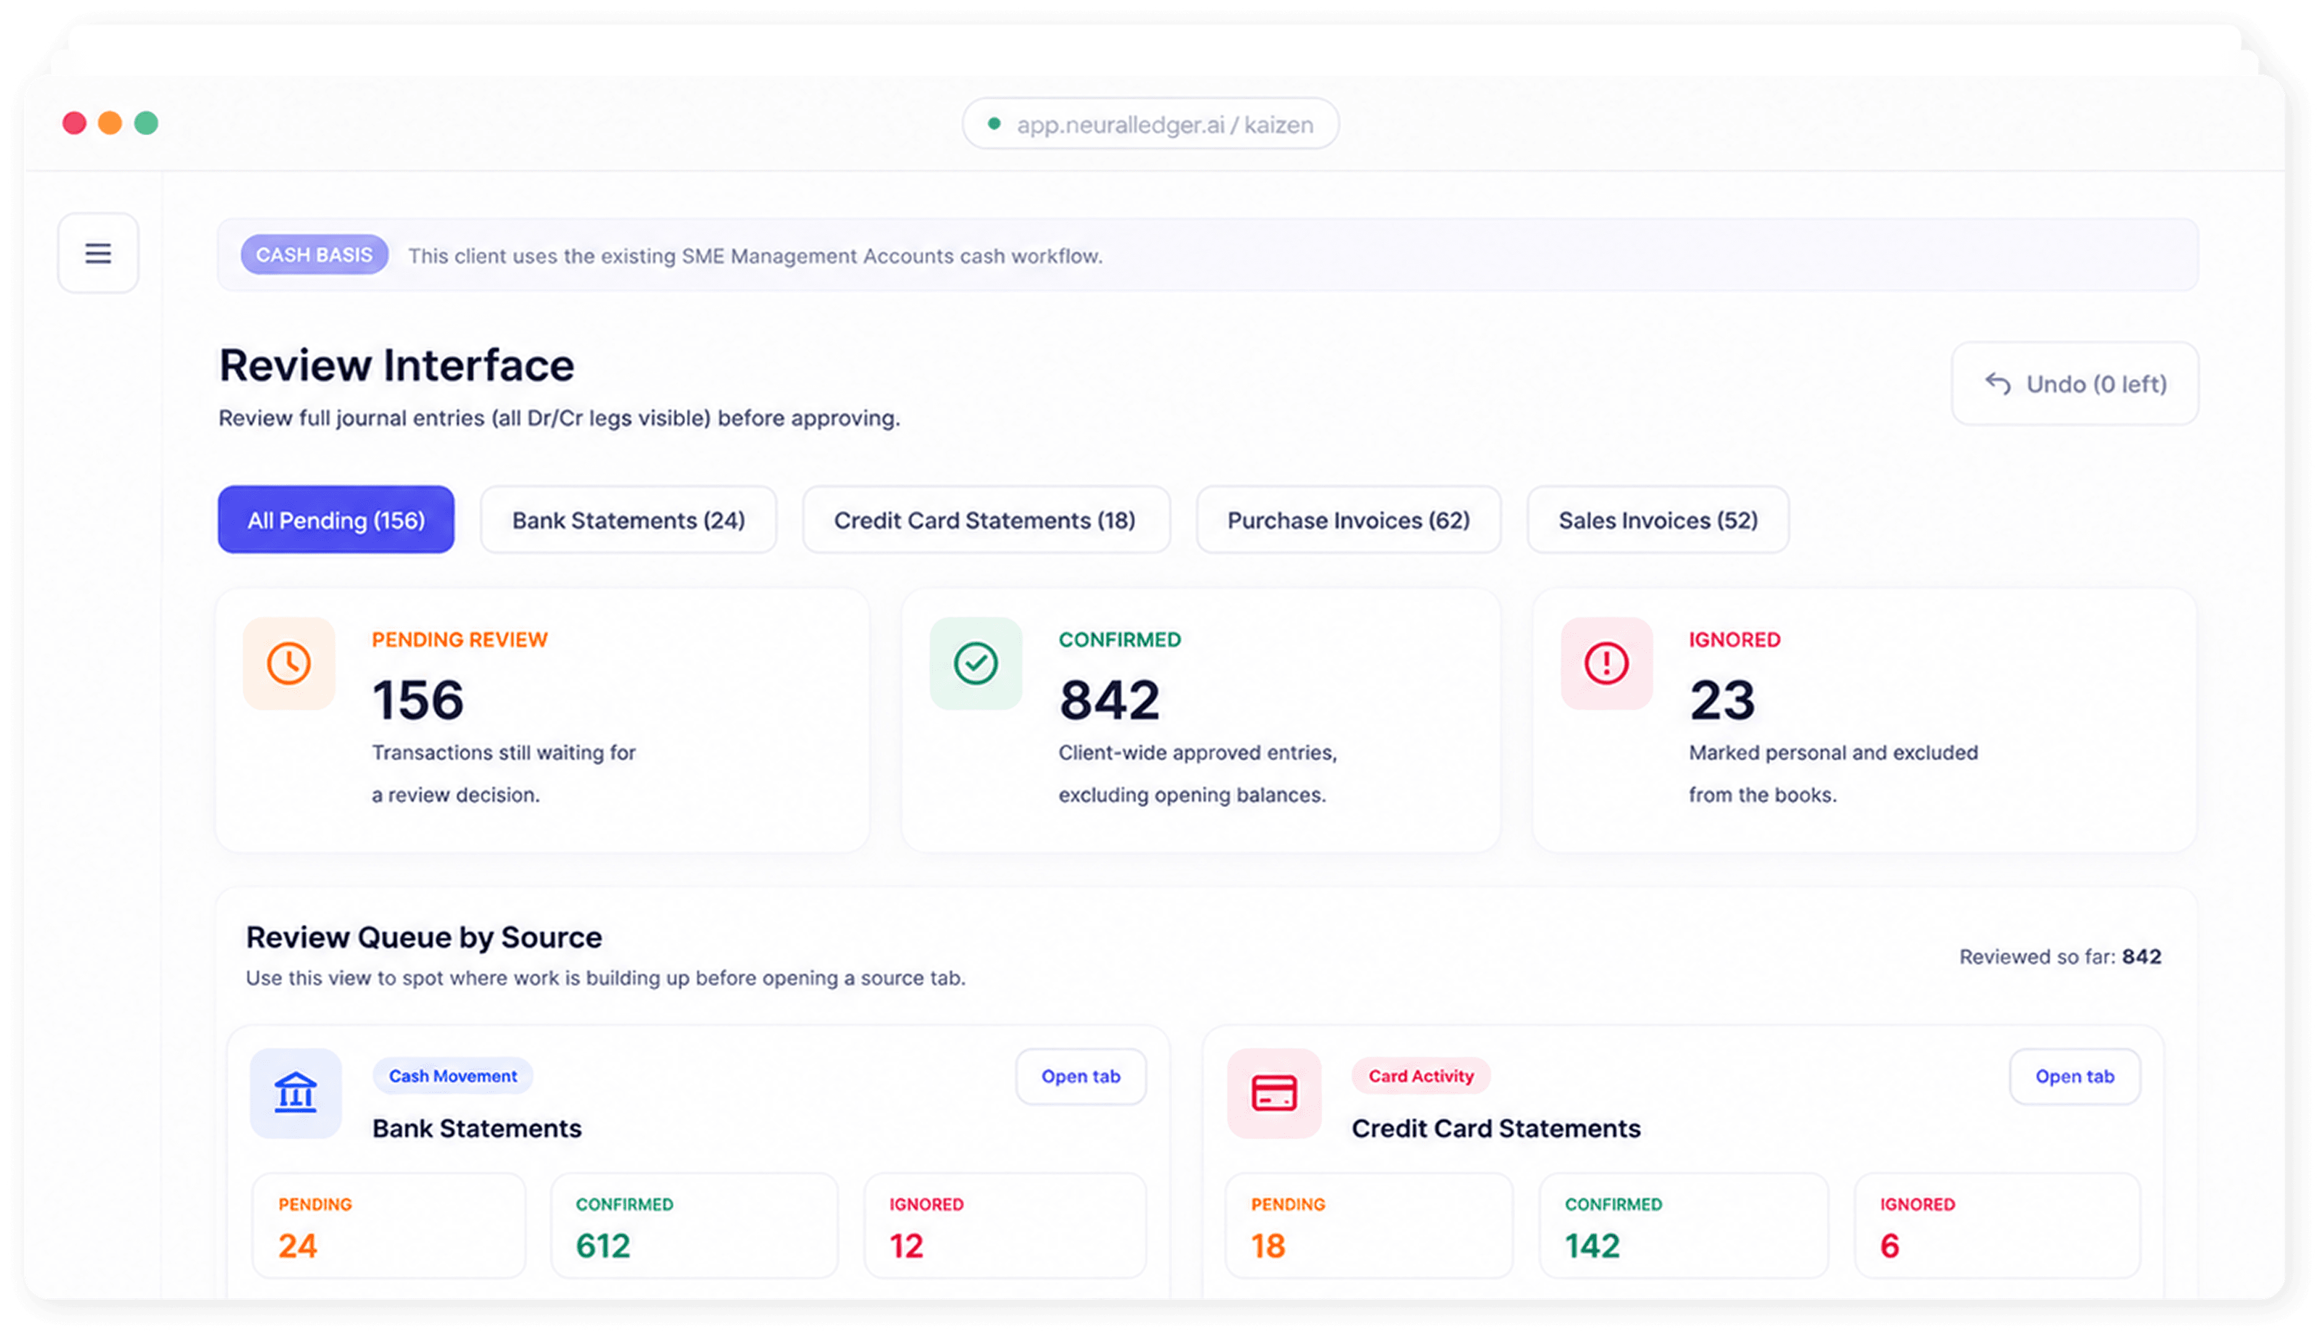This screenshot has height=1337, width=2323.
Task: Click the PENDING REVIEW label
Action: [x=459, y=640]
